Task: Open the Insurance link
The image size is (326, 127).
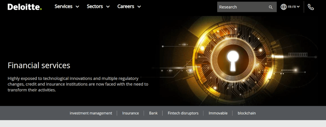Action: click(x=130, y=113)
